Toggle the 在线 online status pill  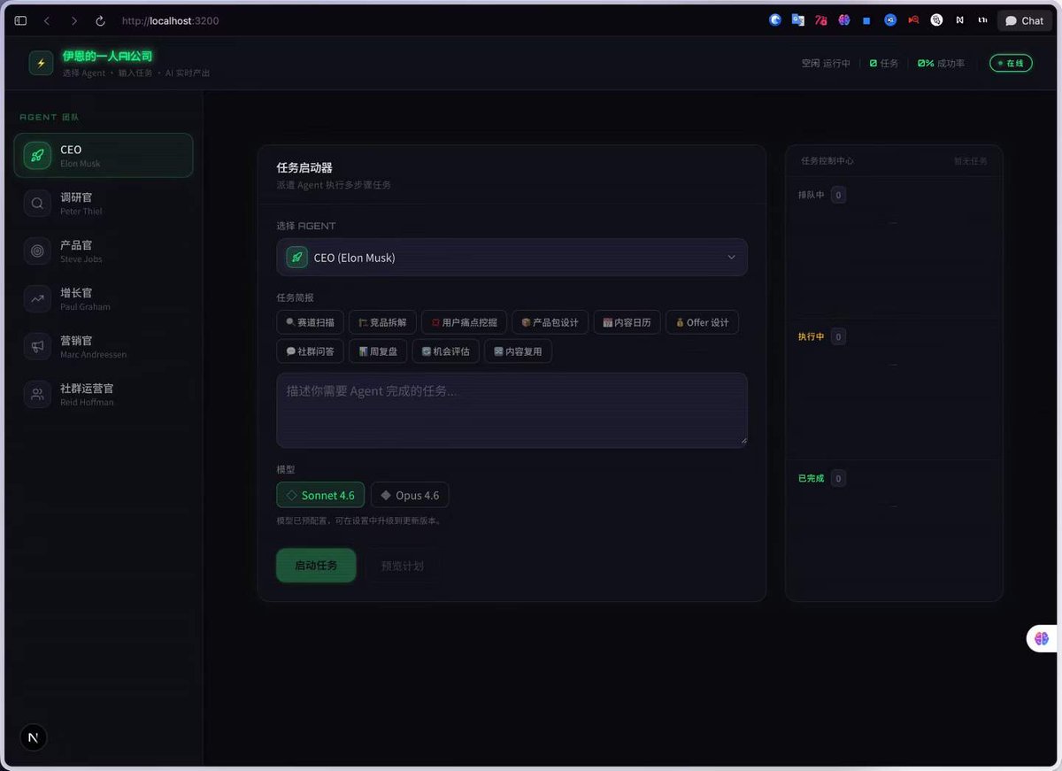tap(1011, 63)
